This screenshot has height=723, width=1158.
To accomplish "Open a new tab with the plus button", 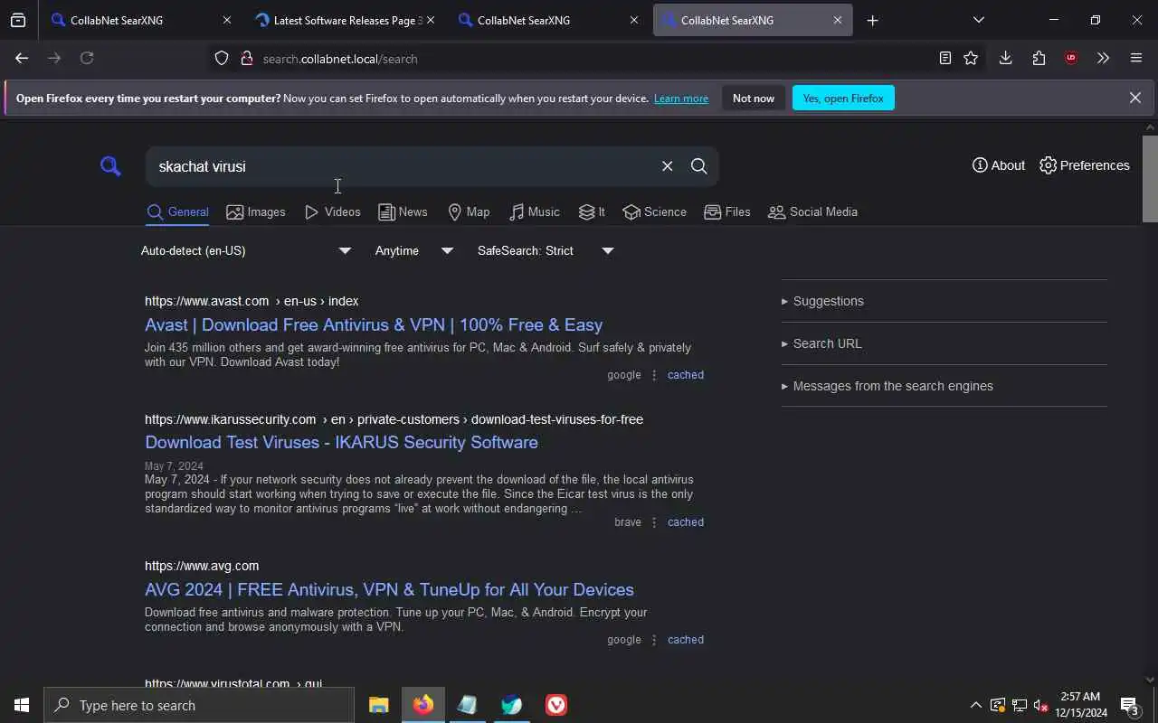I will [x=872, y=20].
